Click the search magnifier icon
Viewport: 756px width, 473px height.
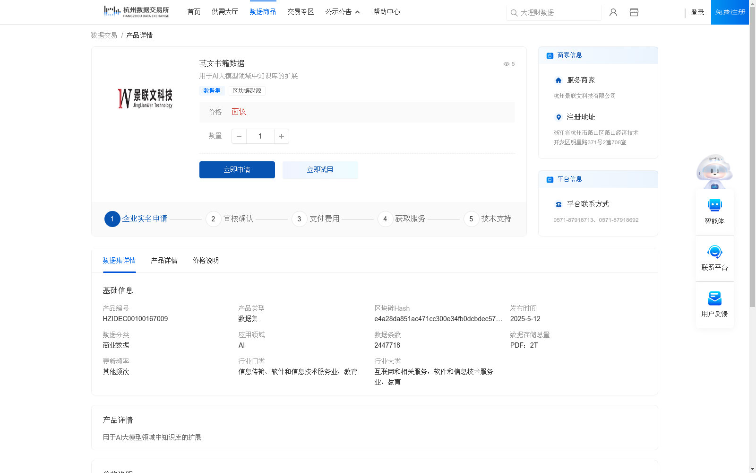pyautogui.click(x=514, y=13)
